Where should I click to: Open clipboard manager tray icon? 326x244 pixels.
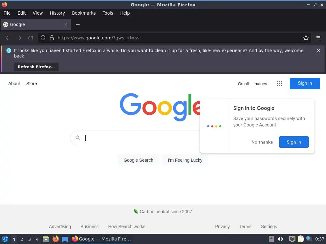301,239
